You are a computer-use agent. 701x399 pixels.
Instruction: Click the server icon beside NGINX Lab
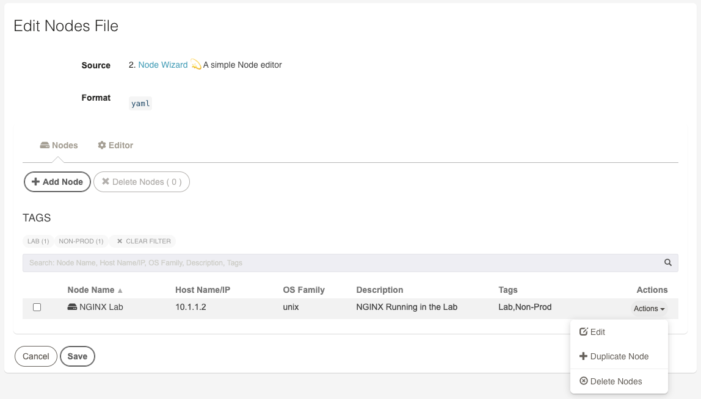(72, 307)
